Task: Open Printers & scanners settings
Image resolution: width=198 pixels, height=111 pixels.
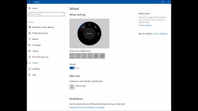Action: click(x=40, y=33)
